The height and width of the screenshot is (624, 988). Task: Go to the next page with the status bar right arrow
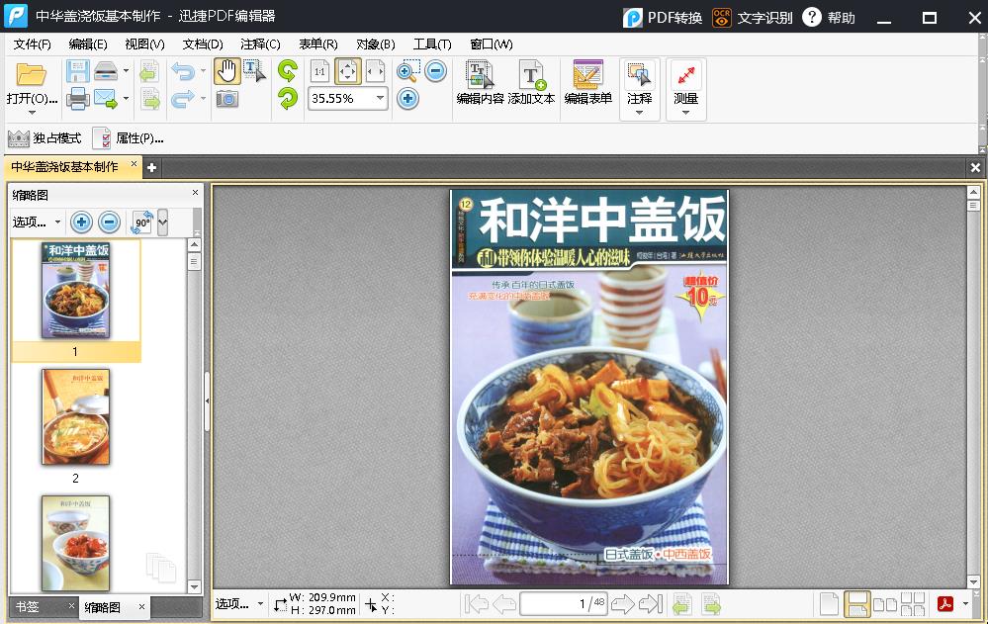coord(622,604)
